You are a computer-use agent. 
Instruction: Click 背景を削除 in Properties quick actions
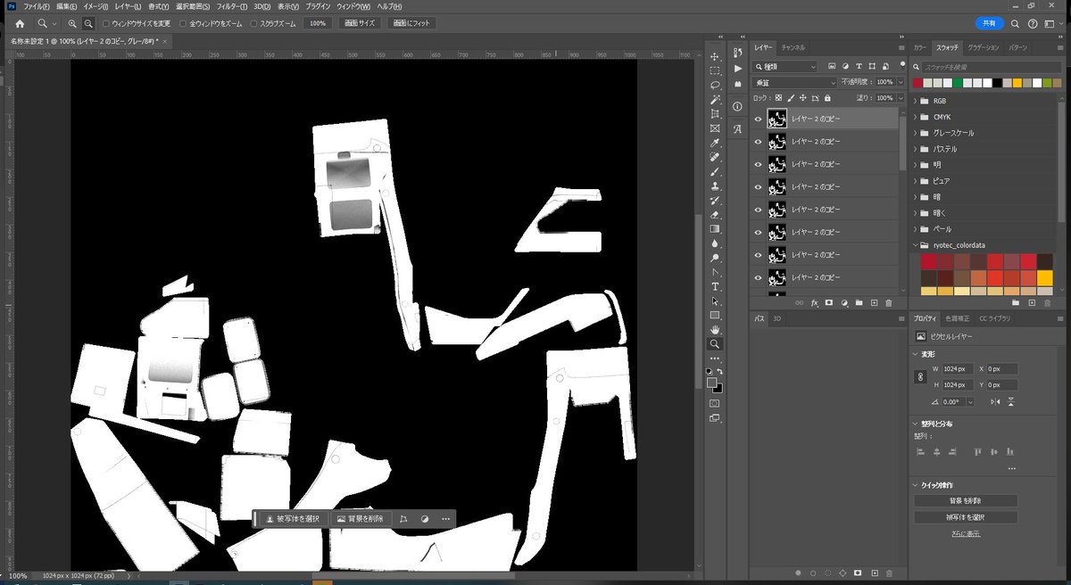click(965, 501)
